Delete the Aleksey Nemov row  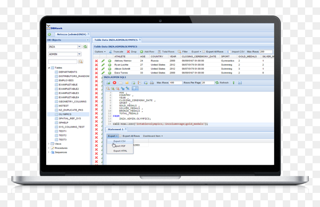96,61
